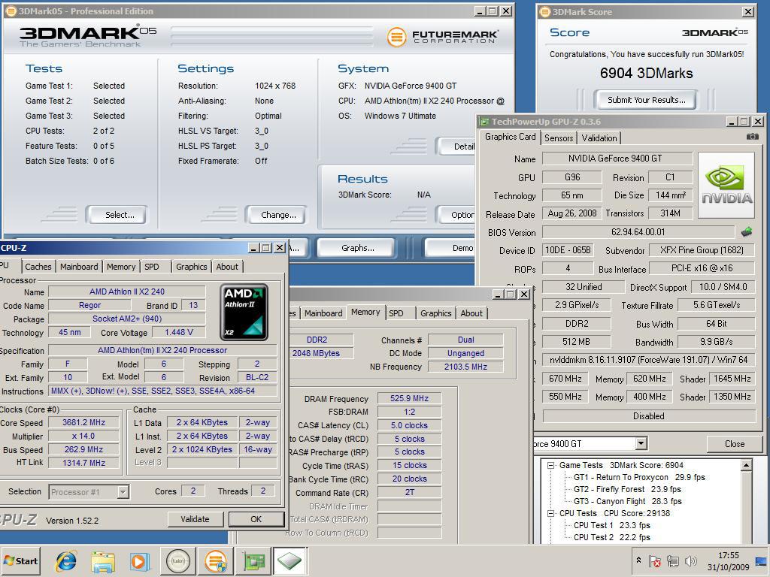Click the Core Speed value 3681.2 MHz
The image size is (770, 577).
83,422
